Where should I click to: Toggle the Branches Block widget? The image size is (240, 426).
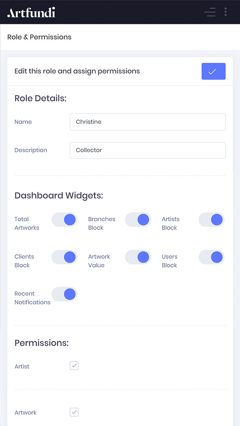138,220
